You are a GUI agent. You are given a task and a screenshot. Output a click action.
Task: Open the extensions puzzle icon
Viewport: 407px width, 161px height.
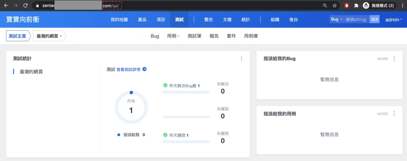356,6
